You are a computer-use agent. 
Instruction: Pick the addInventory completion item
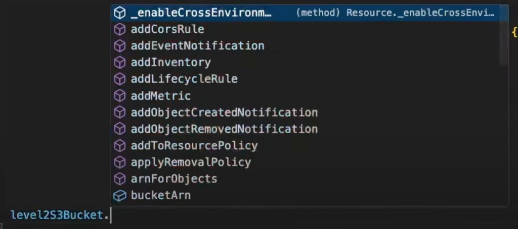pos(170,63)
